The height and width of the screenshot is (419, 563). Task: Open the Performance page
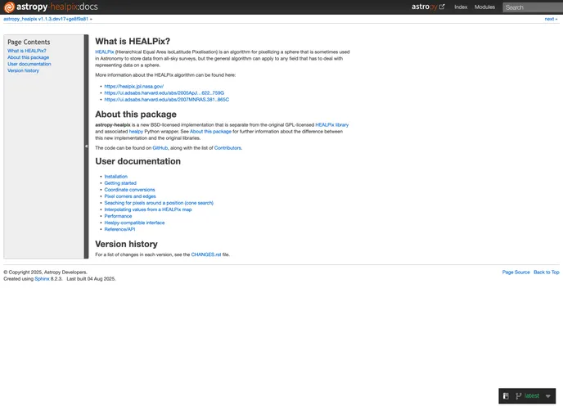pyautogui.click(x=118, y=216)
